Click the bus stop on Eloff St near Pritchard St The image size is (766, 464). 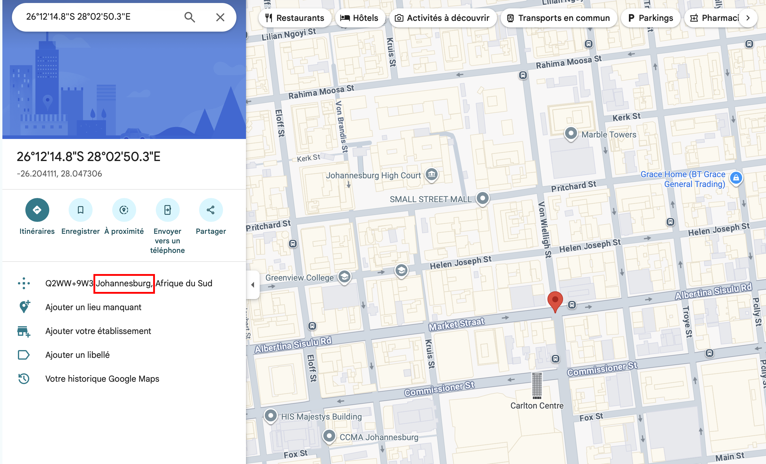pyautogui.click(x=293, y=244)
